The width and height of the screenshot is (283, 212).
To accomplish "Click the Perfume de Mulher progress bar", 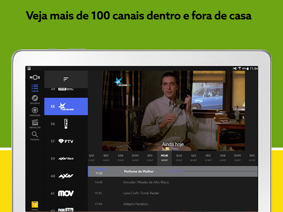I will pos(212,171).
